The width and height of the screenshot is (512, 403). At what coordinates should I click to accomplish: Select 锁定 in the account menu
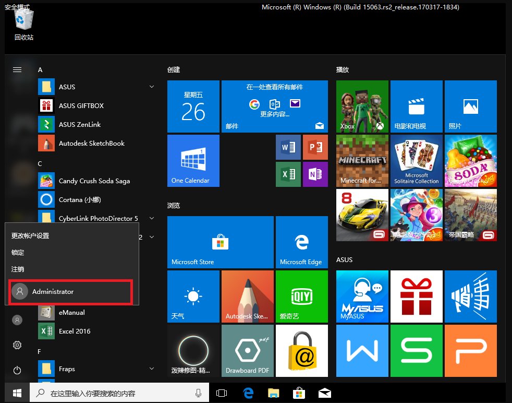coord(18,252)
